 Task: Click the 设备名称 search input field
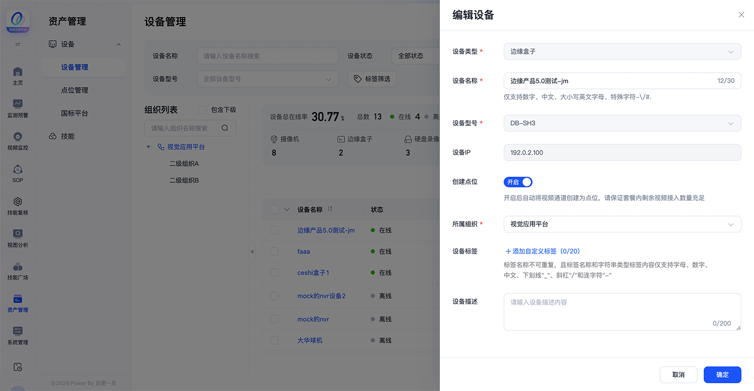tap(268, 56)
